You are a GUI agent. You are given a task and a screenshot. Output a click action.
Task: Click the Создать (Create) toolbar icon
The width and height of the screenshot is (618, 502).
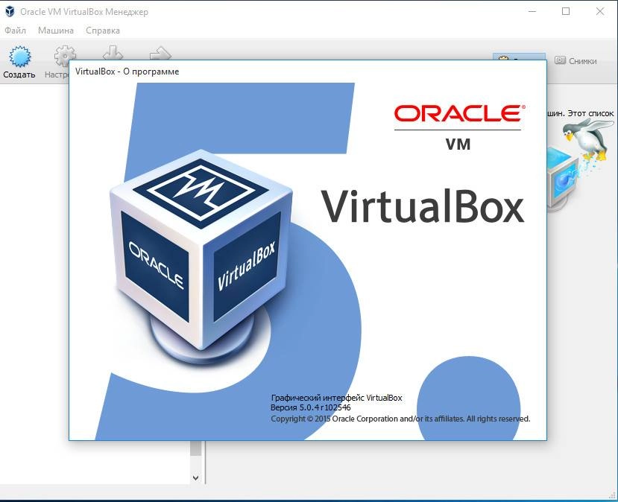[19, 57]
